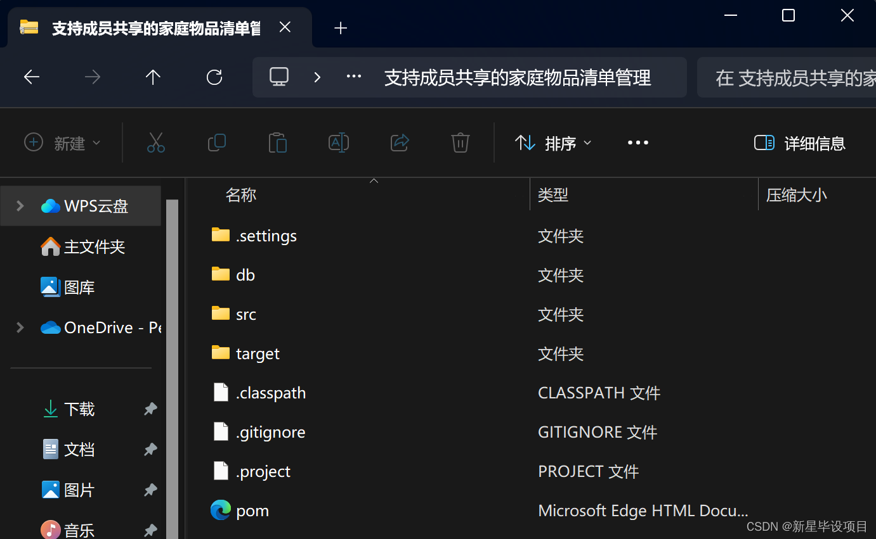The image size is (876, 539).
Task: Open 图片 in the sidebar
Action: point(68,490)
